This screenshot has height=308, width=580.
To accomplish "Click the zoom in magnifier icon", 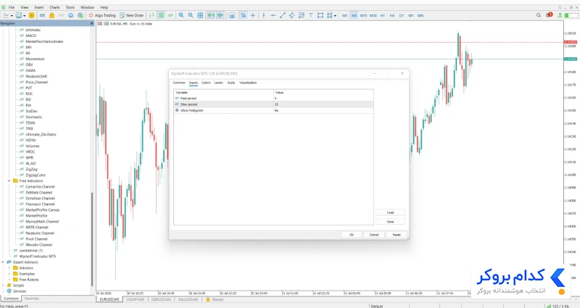I will pos(181,15).
